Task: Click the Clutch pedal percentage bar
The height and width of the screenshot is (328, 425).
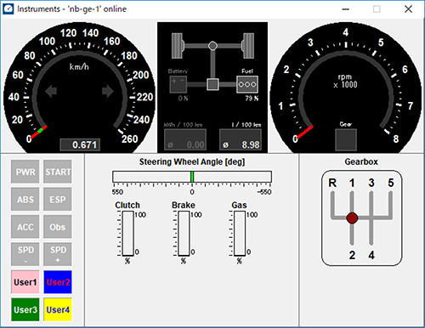Action: pos(127,234)
